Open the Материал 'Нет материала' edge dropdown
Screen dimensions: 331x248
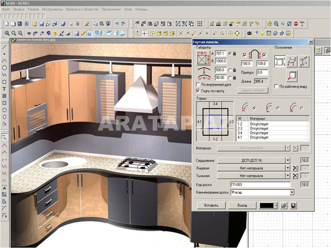(288, 148)
